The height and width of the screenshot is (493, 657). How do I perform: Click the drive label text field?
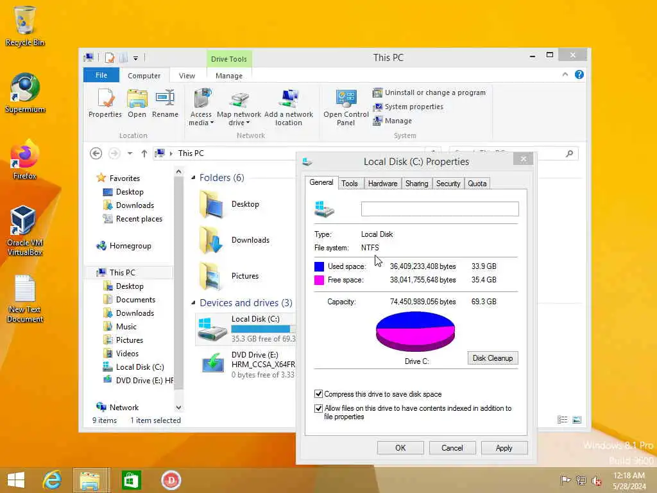[x=440, y=209]
